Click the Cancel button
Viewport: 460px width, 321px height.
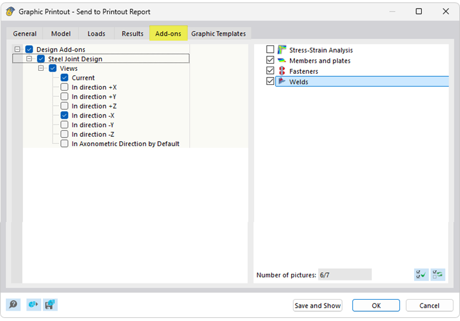coord(429,305)
